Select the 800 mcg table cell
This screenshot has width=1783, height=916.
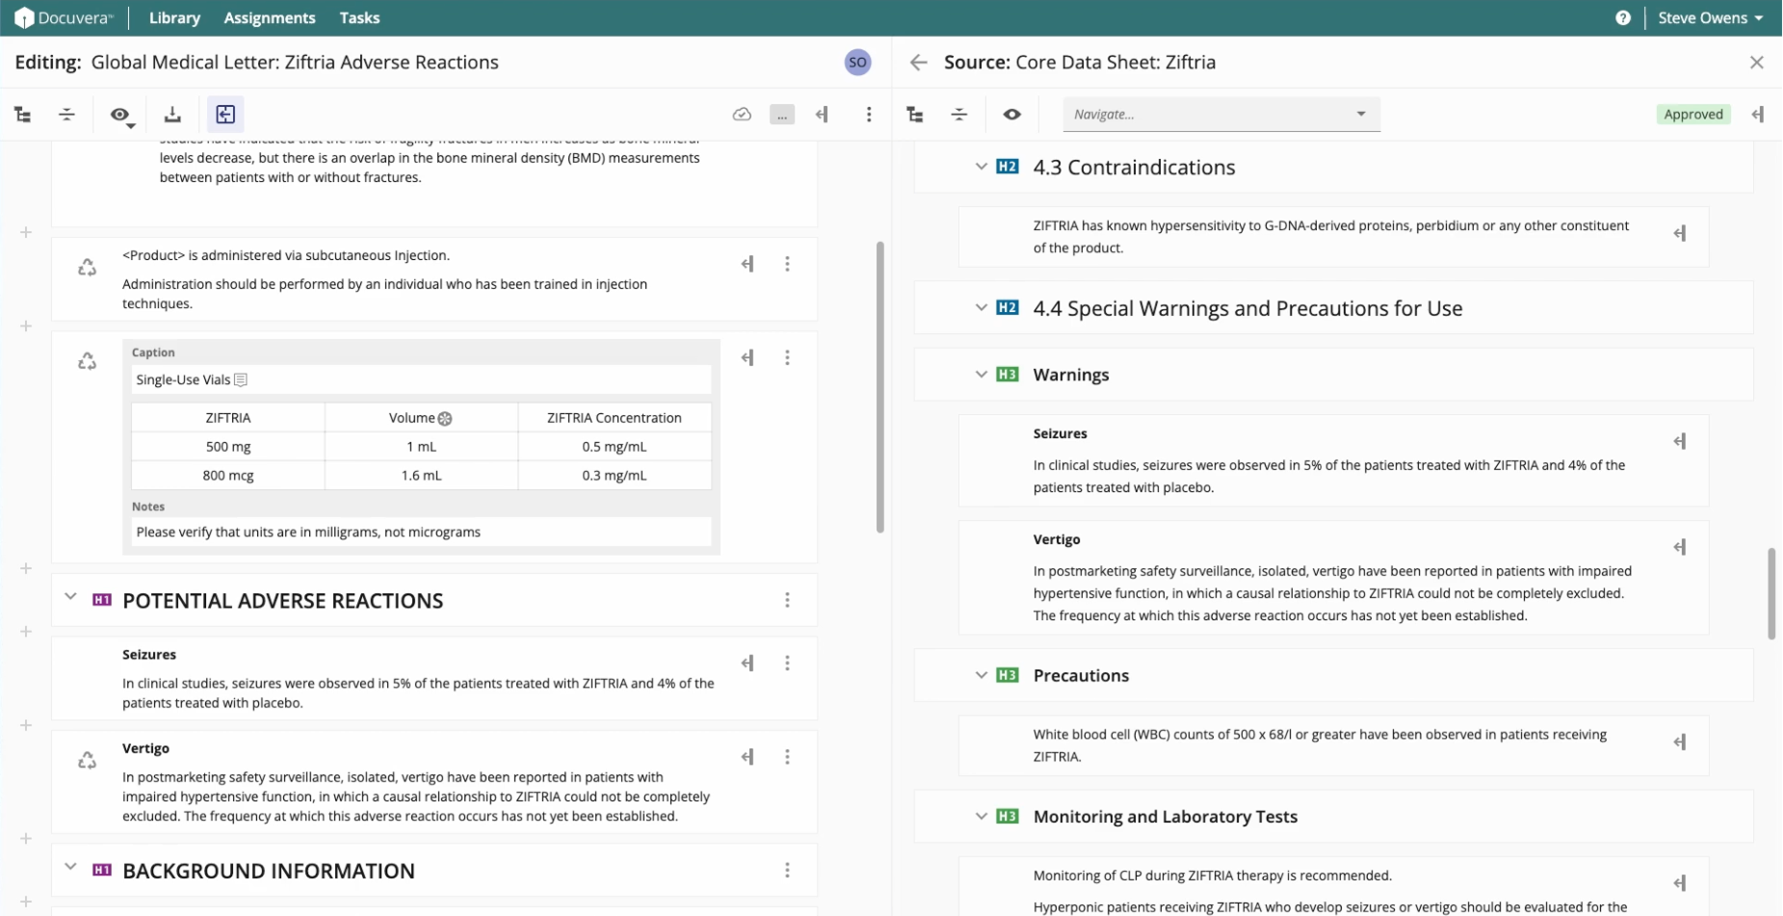[228, 475]
